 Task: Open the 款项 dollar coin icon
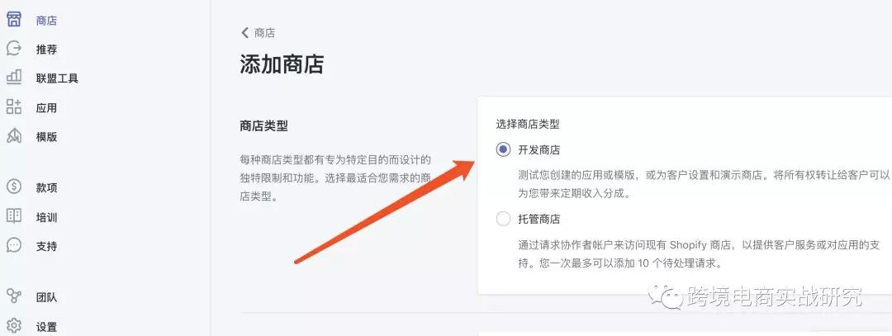[x=14, y=187]
